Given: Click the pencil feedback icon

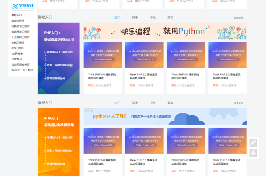Looking at the screenshot, I should (253, 143).
